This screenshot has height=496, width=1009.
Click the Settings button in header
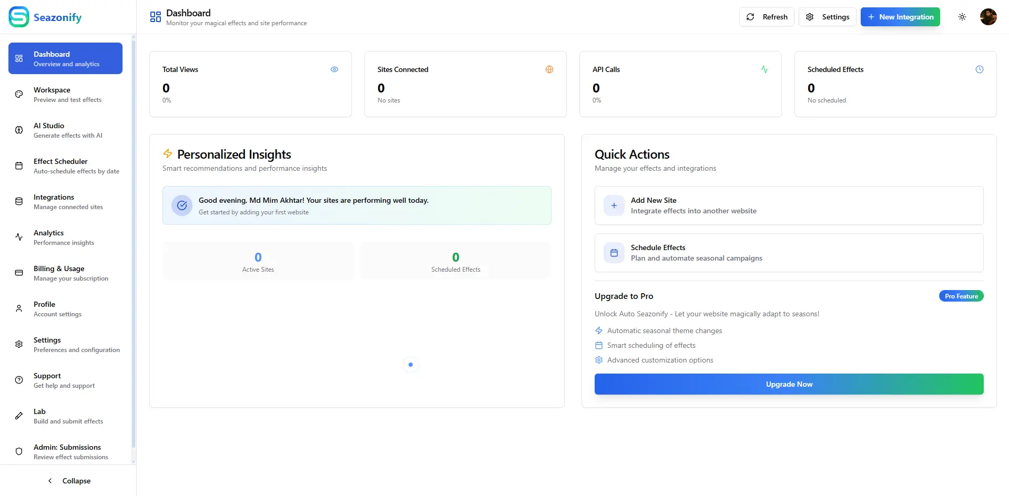[x=828, y=17]
